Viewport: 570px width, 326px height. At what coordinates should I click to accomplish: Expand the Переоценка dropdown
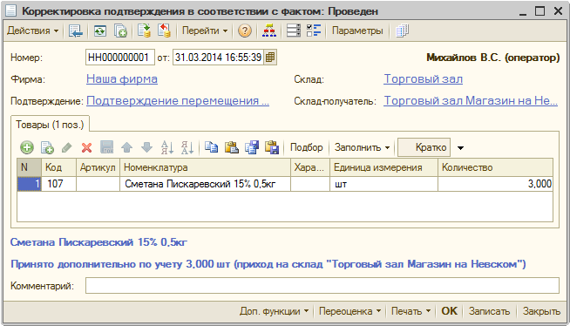349,311
